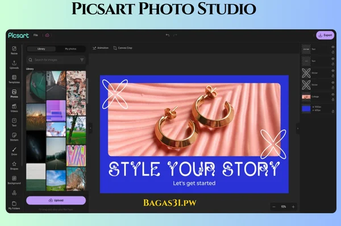The width and height of the screenshot is (341, 226).
Task: Click the Search for images field
Action: point(56,60)
